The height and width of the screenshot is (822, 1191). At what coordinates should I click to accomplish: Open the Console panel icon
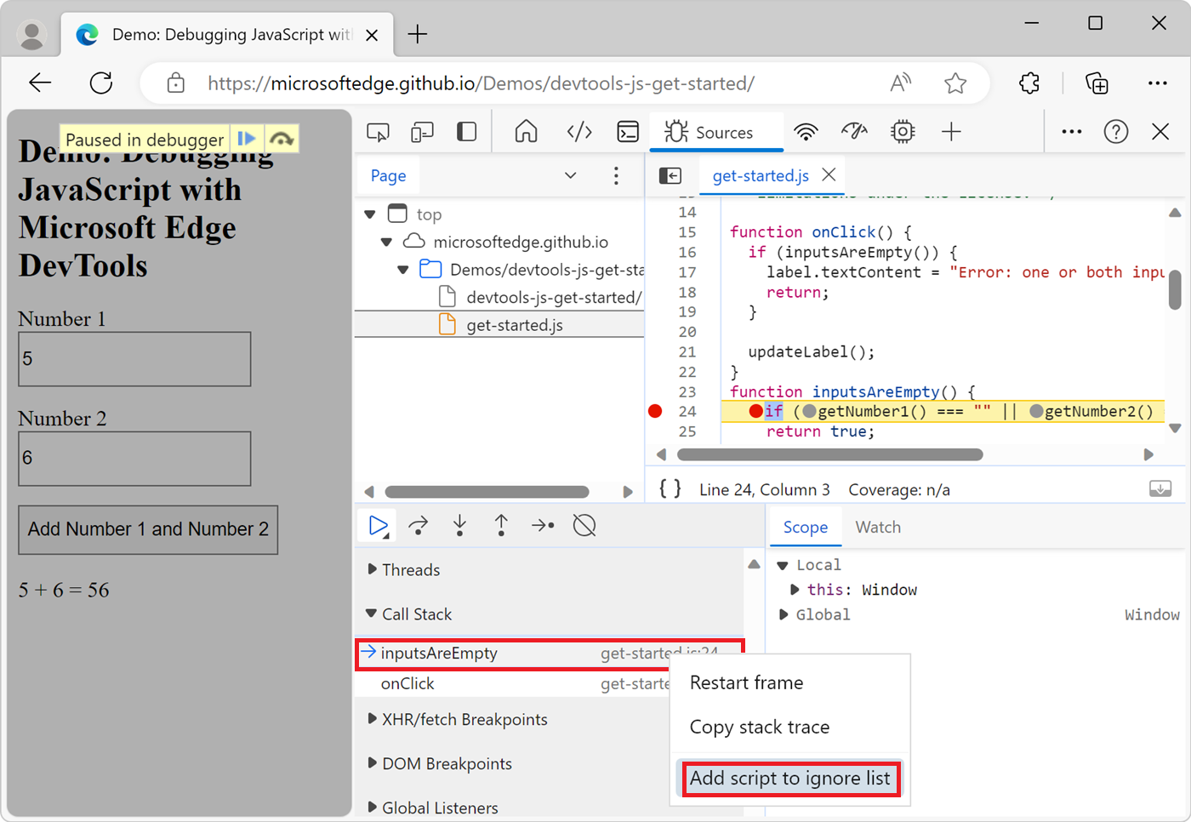click(628, 132)
